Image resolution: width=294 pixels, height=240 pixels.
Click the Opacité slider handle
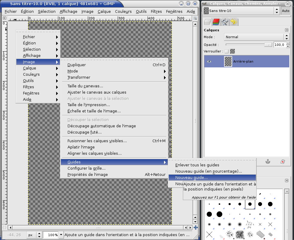pos(268,45)
